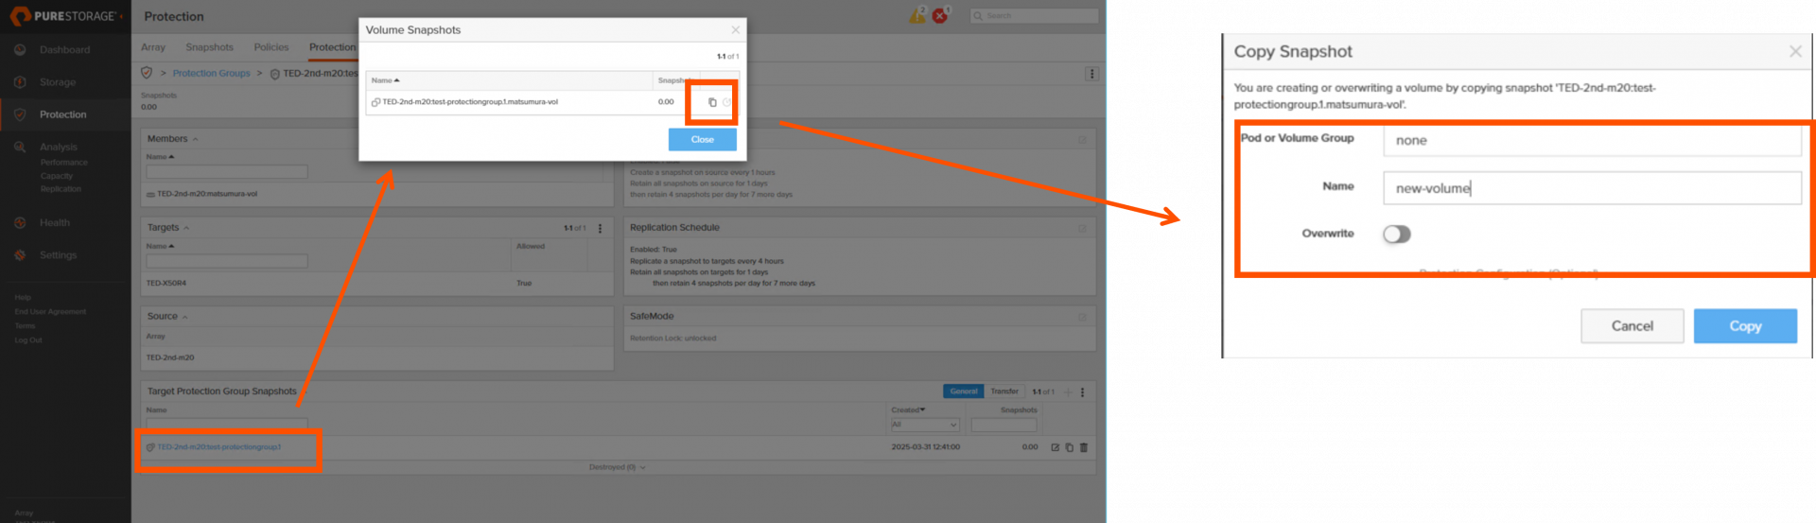Delete the target snapshot with trash icon

(x=1084, y=447)
